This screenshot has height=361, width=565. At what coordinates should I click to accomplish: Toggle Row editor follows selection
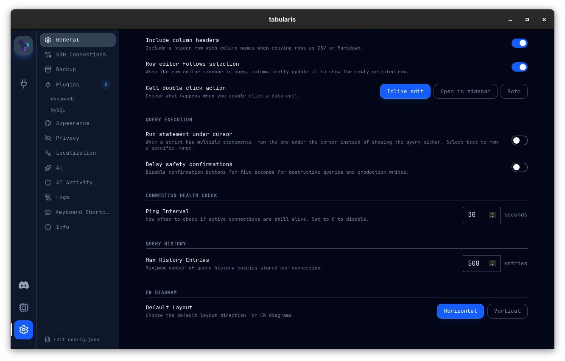pos(519,67)
